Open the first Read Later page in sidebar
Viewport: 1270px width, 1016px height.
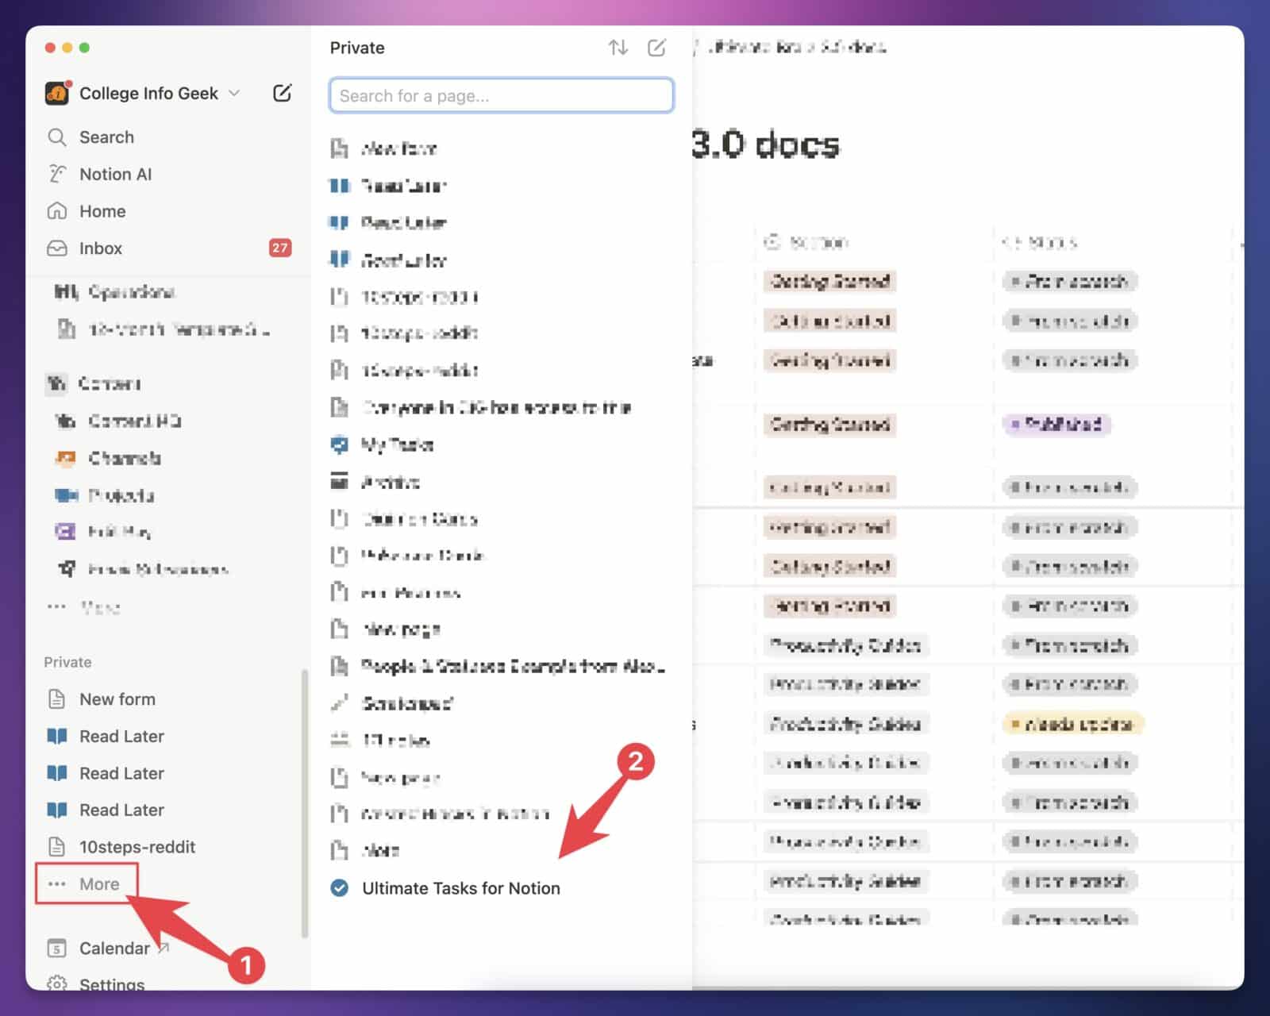(x=121, y=737)
